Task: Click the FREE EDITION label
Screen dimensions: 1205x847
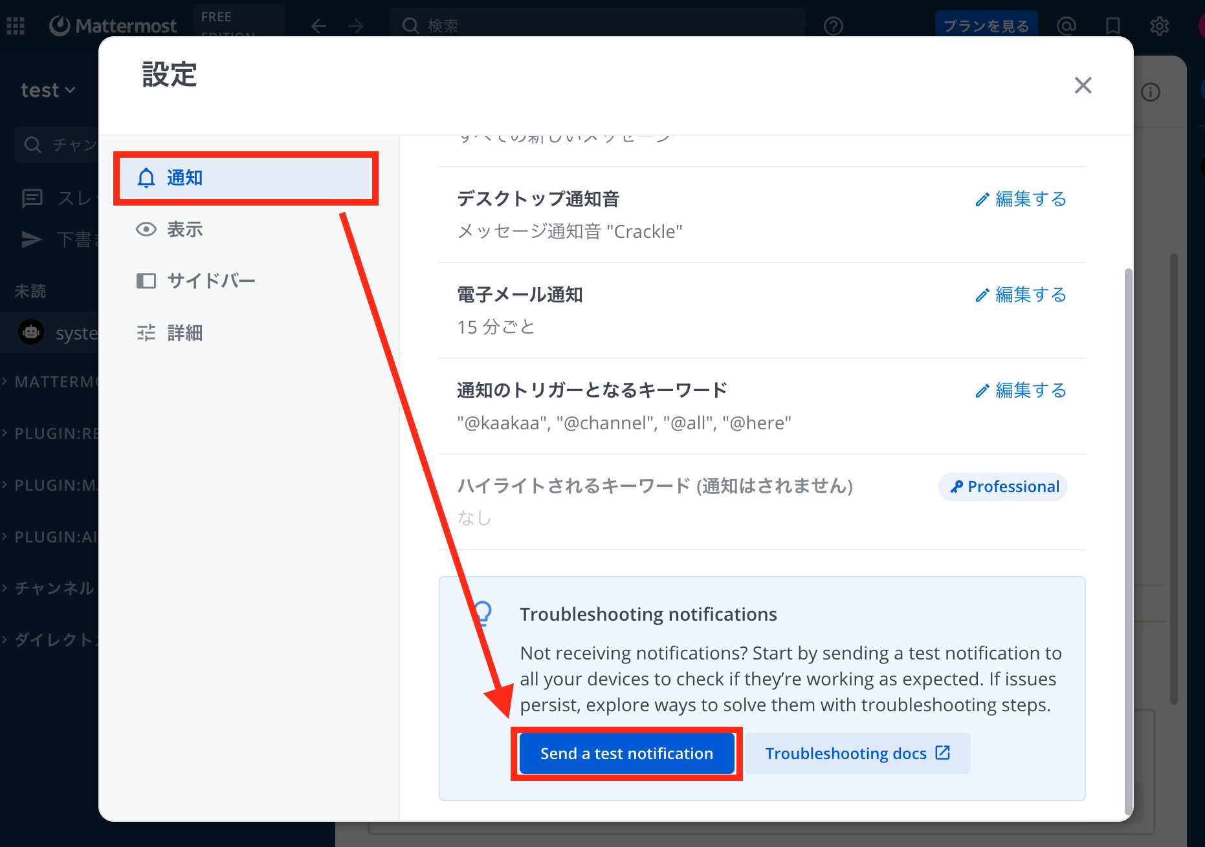Action: [x=228, y=25]
